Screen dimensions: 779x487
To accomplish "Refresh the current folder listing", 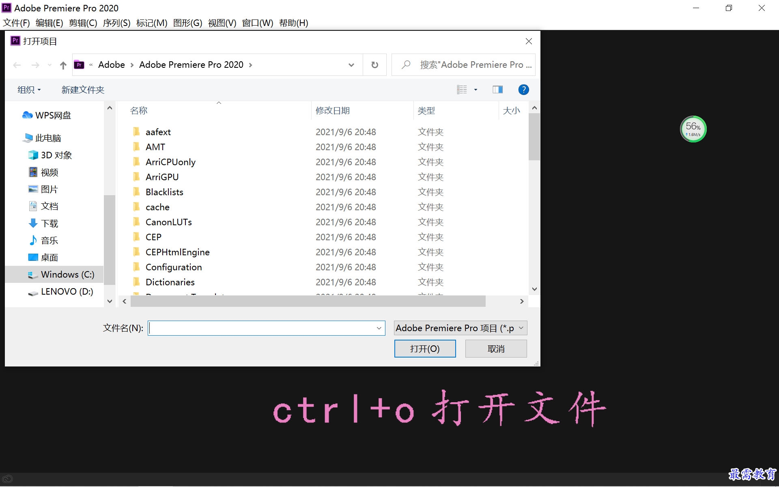I will click(x=374, y=65).
